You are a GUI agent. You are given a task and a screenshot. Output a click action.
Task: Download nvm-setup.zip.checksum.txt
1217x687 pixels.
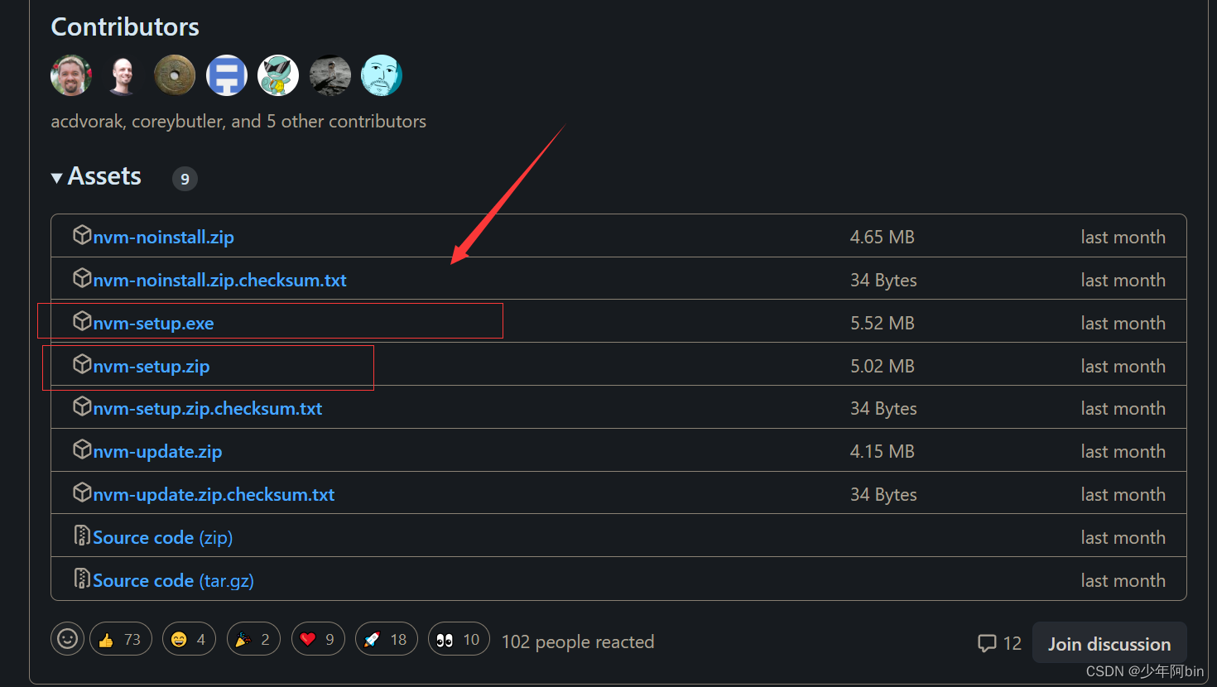coord(207,408)
